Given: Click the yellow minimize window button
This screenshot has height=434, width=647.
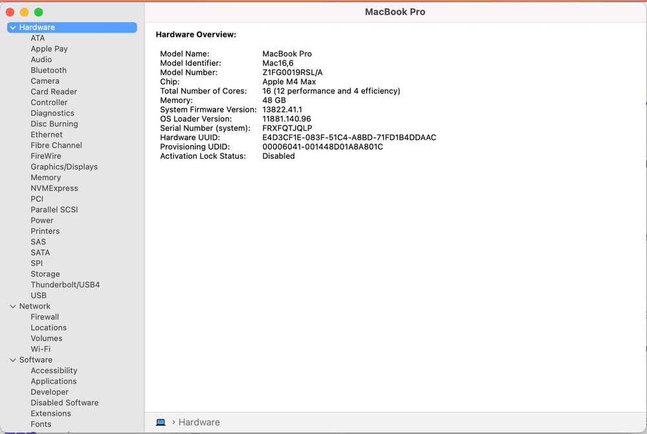Looking at the screenshot, I should tap(25, 12).
